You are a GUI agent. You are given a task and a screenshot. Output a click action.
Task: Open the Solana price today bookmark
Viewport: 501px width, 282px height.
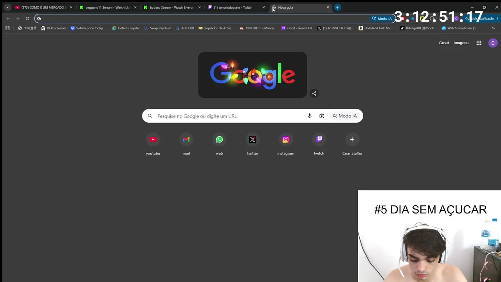click(x=88, y=28)
